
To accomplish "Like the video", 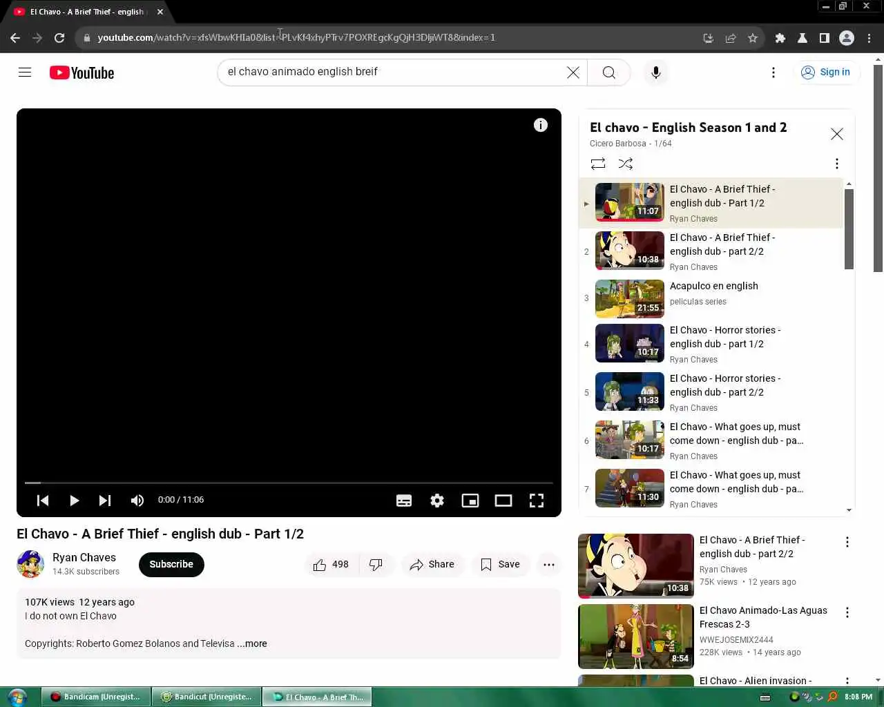I will (x=331, y=565).
